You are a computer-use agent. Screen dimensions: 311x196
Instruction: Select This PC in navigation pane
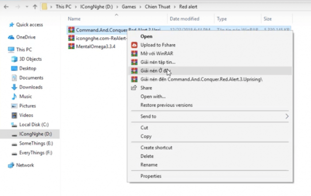(24, 49)
